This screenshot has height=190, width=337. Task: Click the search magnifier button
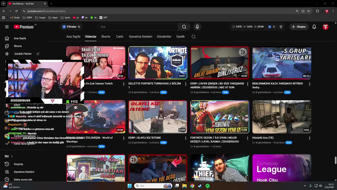point(184,27)
